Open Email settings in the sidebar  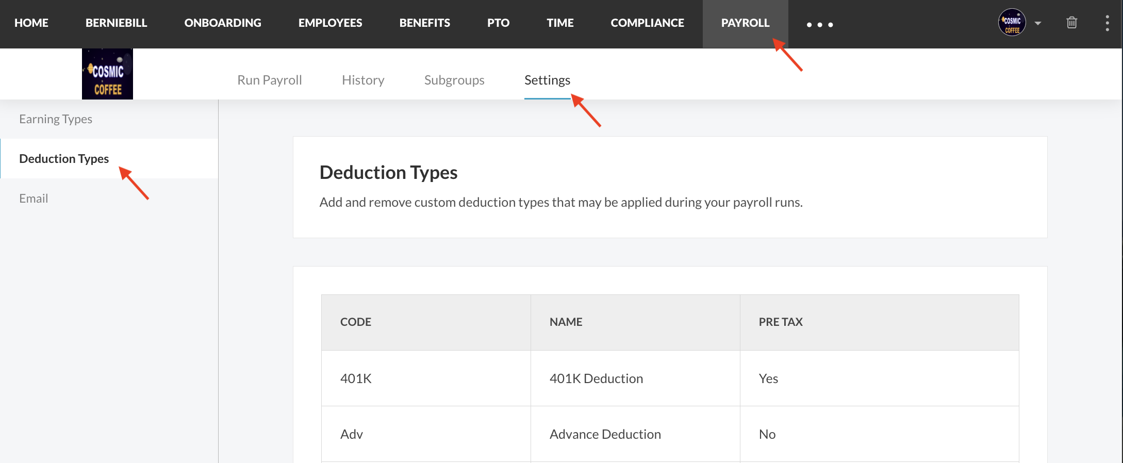click(34, 199)
